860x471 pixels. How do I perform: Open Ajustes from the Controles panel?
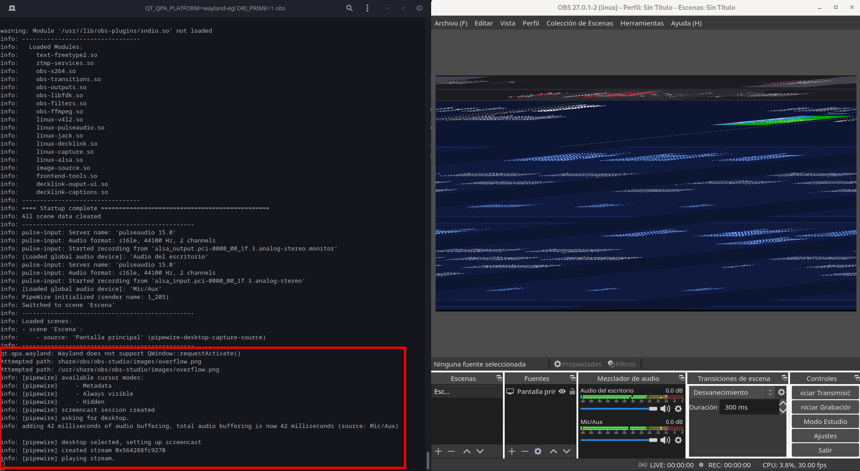point(825,436)
